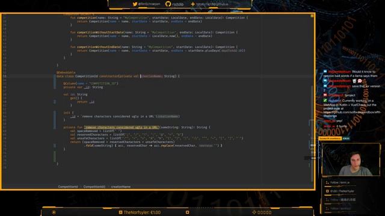Screen dimensions: 385x216
Task: Open the Twitter handle text in top banner
Action: (149, 4)
